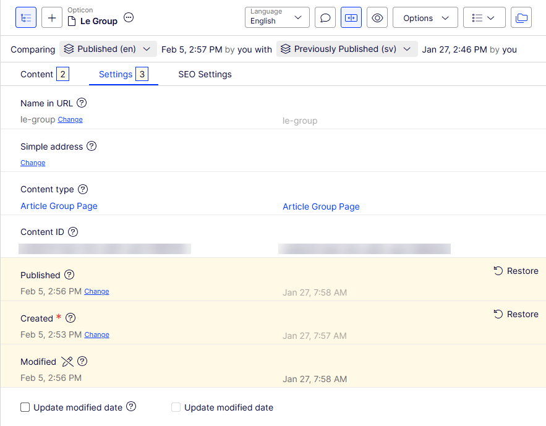Open the comments speech bubble button

325,17
